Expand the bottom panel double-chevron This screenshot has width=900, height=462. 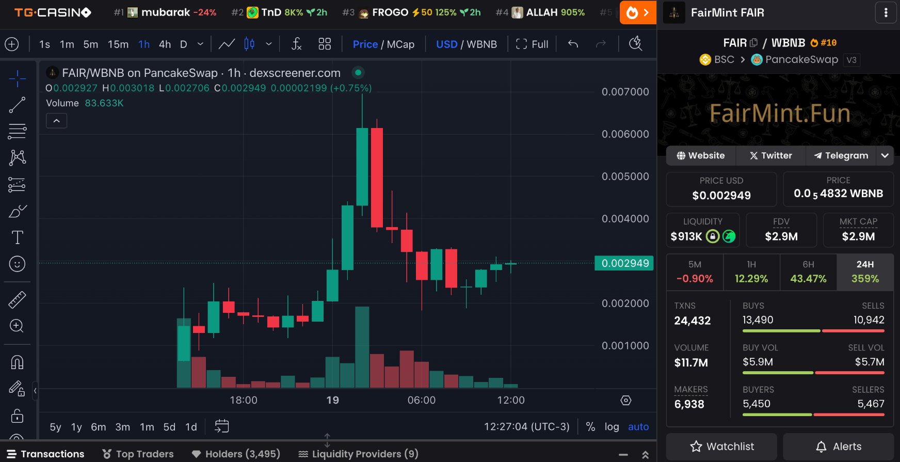coord(645,455)
